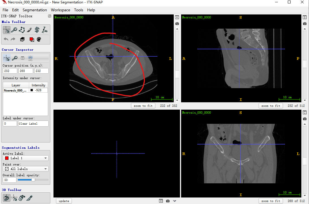
Task: Select the Snake active contour tool
Action: [37, 30]
